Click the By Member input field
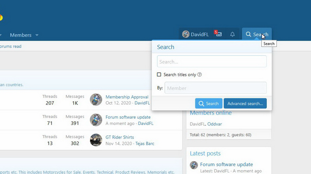This screenshot has height=174, width=311. (x=216, y=88)
